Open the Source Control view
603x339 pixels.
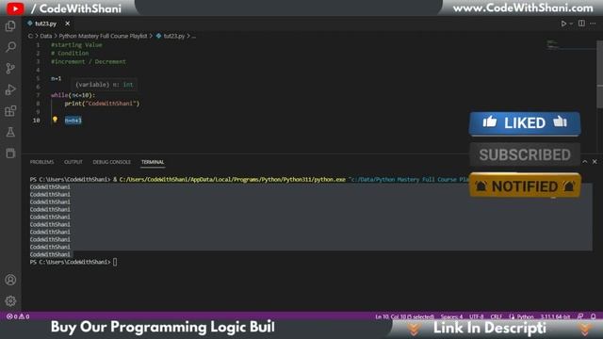[x=10, y=69]
